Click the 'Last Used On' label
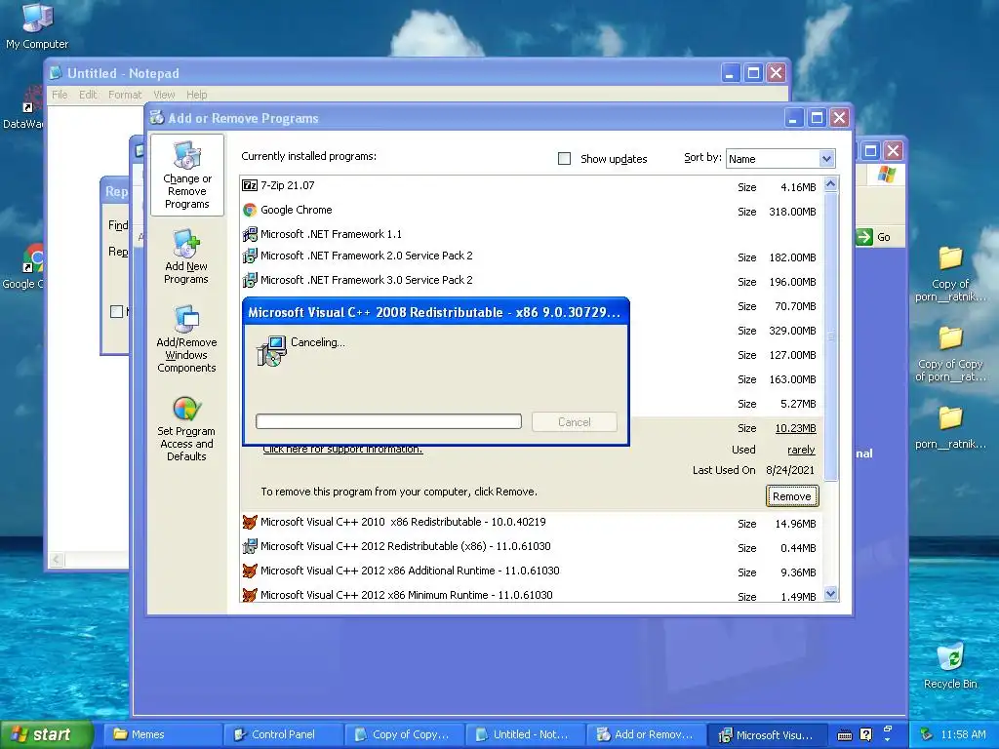 (724, 470)
